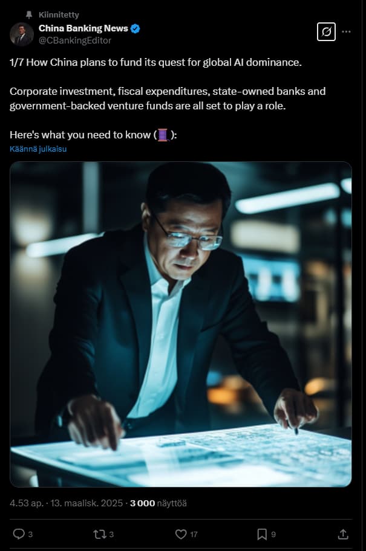Click the bookmark count number 9
Image resolution: width=366 pixels, height=551 pixels.
click(273, 535)
